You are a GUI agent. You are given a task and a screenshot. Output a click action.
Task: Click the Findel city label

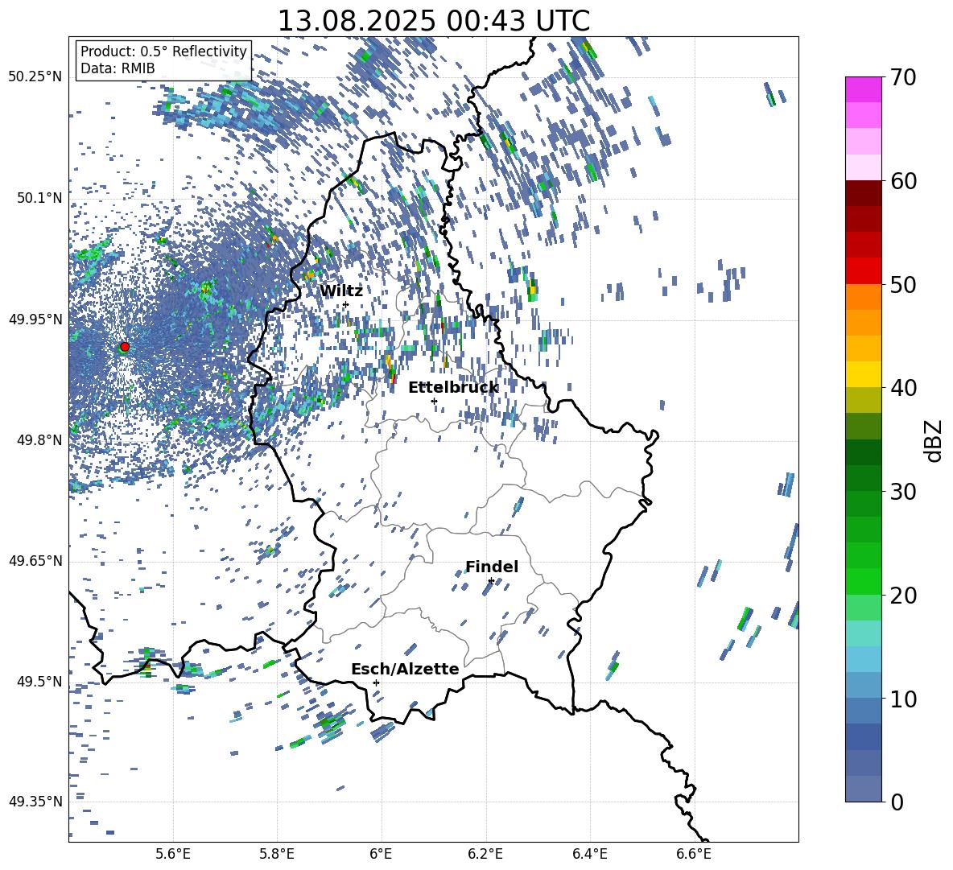(492, 567)
